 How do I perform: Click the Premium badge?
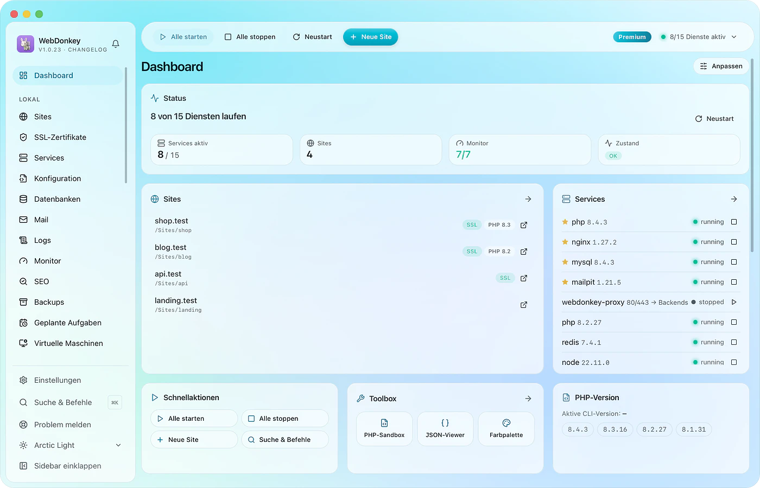632,37
